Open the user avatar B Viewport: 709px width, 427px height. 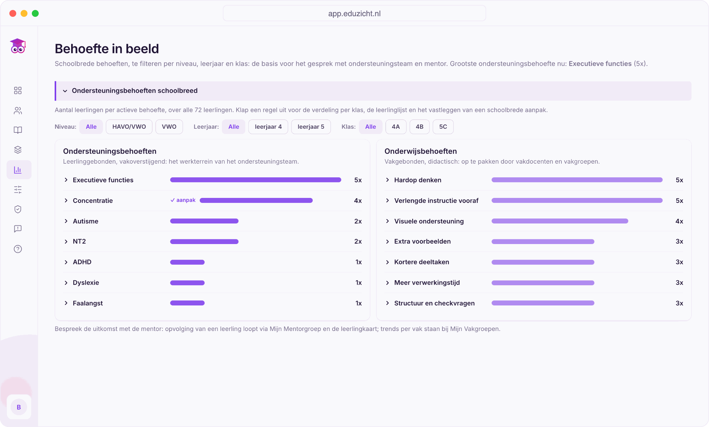(19, 407)
